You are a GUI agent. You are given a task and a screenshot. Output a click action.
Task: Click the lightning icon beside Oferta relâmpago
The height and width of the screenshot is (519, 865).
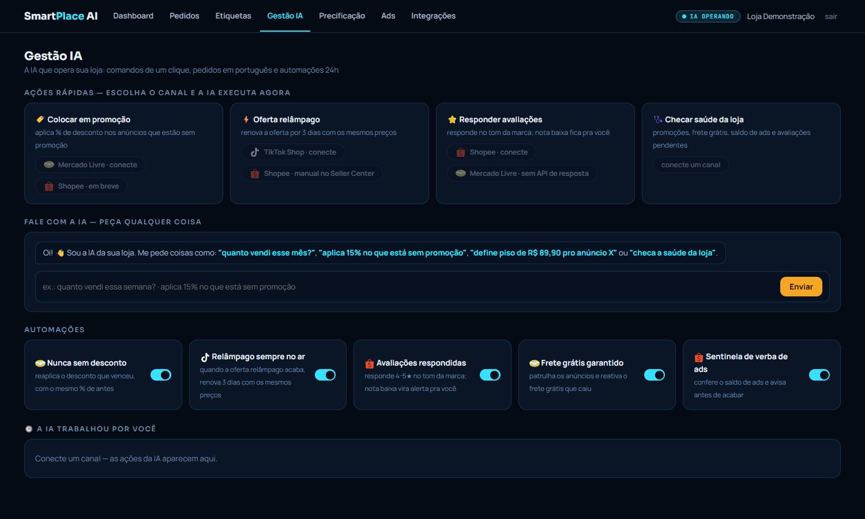click(246, 120)
